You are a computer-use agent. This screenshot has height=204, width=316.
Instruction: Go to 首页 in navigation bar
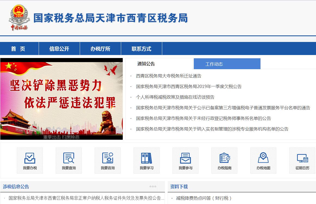coord(18,49)
